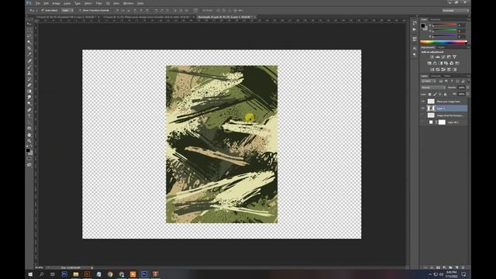Toggle filter for type layers
The height and width of the screenshot is (279, 496).
[452, 81]
